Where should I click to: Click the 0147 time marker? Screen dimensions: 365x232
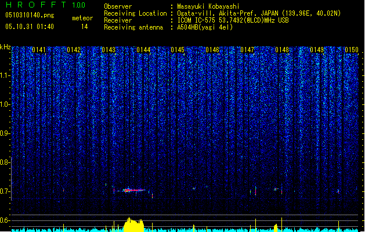click(247, 50)
